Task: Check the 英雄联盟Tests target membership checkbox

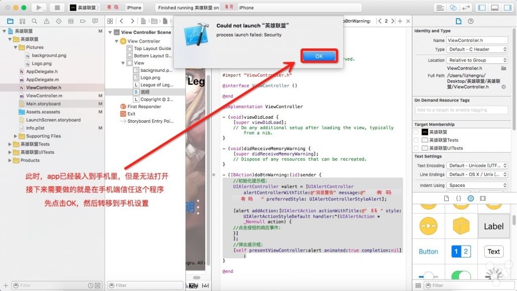Action: pyautogui.click(x=416, y=140)
